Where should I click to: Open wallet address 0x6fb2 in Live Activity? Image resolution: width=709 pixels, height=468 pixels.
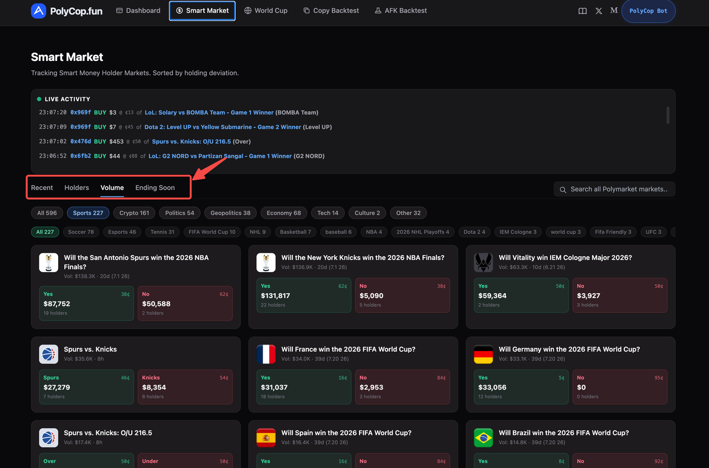[80, 156]
